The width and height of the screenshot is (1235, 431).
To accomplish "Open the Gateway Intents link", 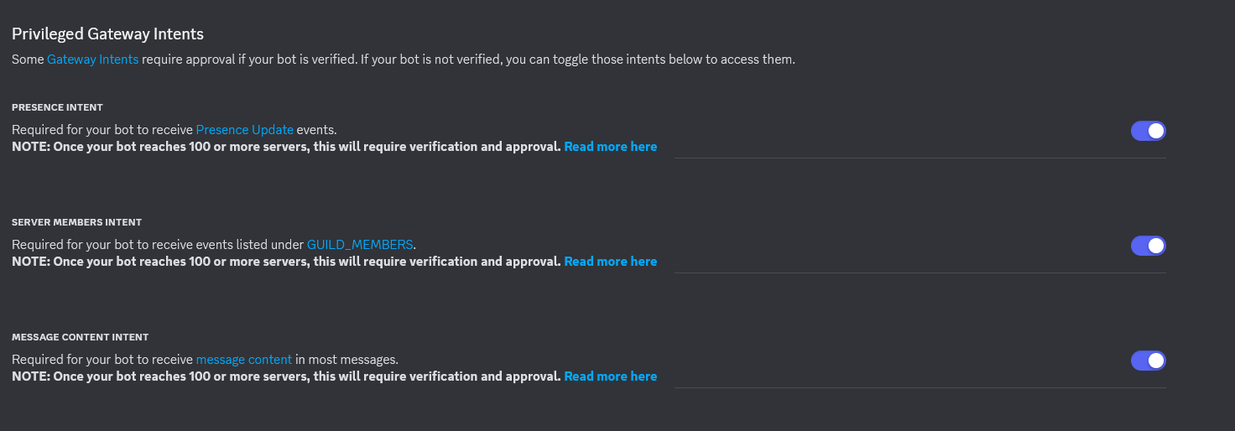I will [92, 60].
